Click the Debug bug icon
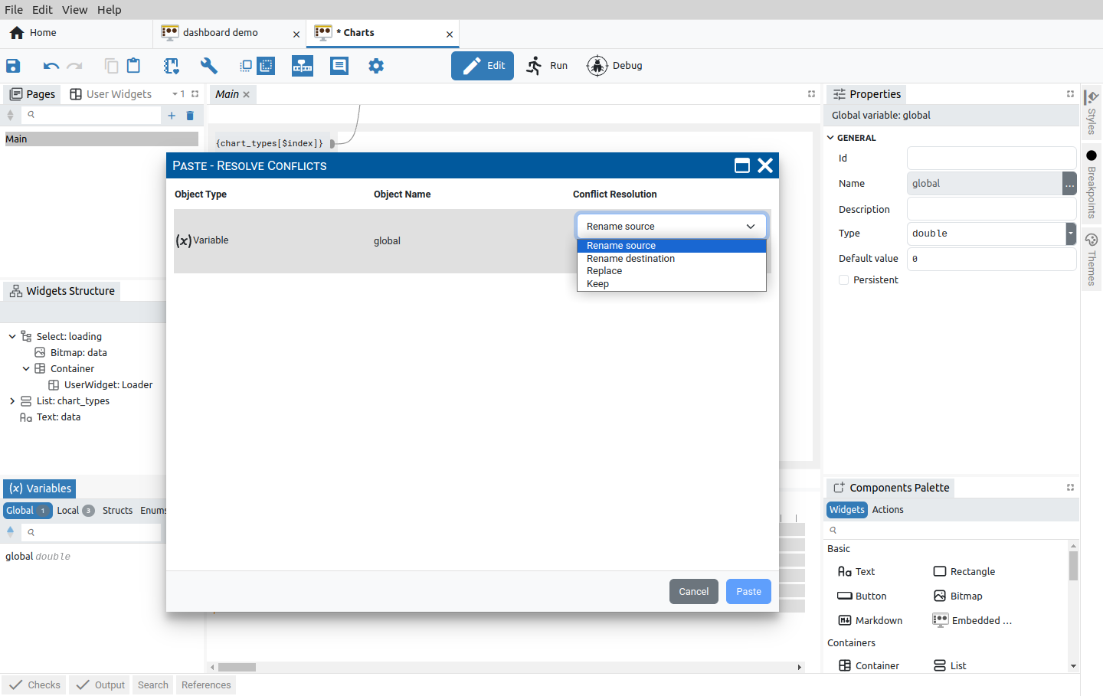The width and height of the screenshot is (1103, 696). [x=597, y=66]
